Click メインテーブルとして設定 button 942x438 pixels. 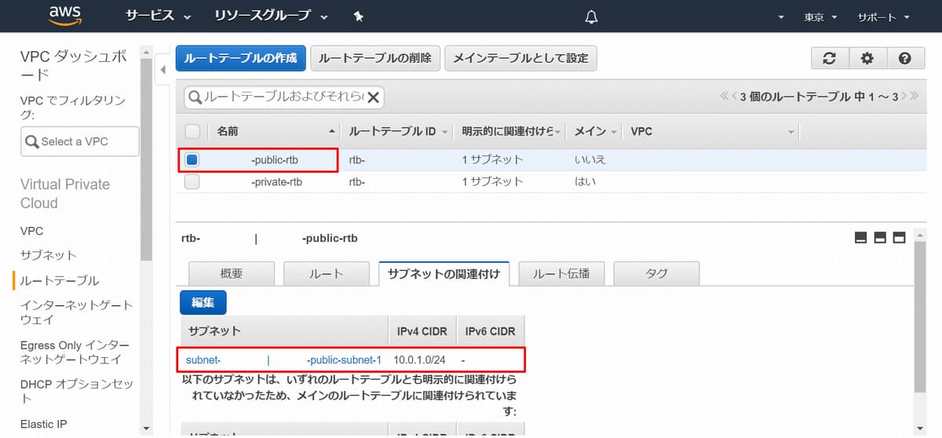pyautogui.click(x=520, y=58)
